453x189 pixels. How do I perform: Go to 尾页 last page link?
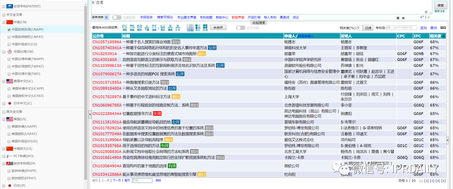point(127,180)
